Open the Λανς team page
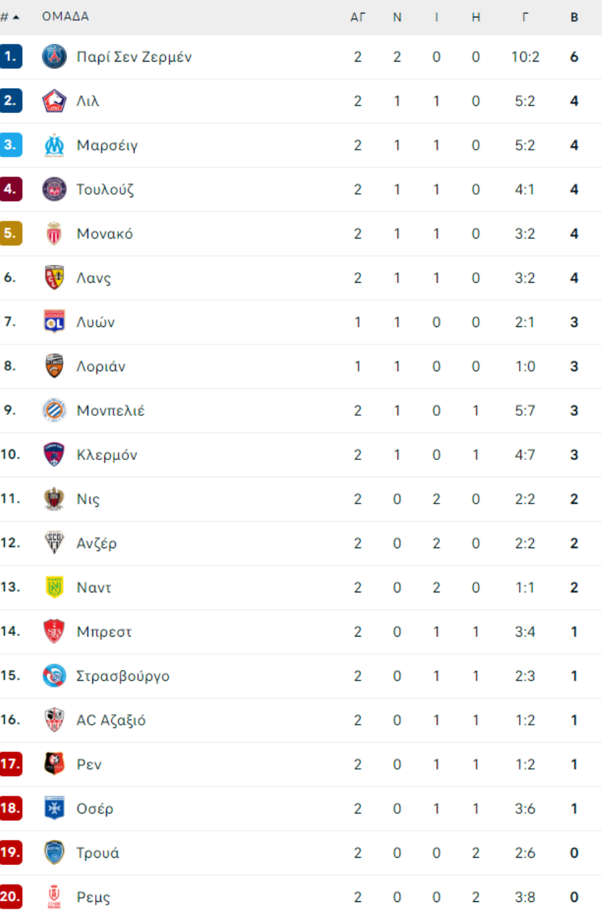602x918 pixels. (94, 278)
